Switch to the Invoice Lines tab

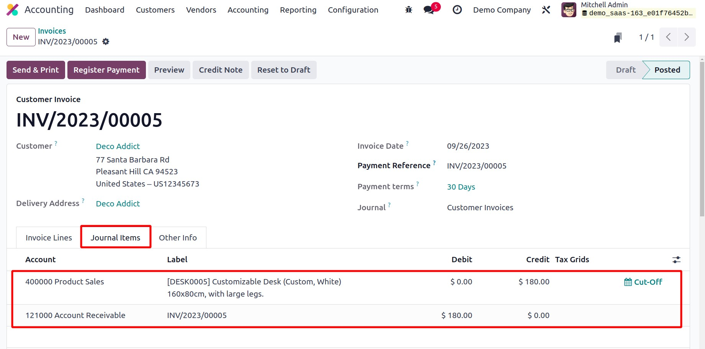(x=49, y=238)
